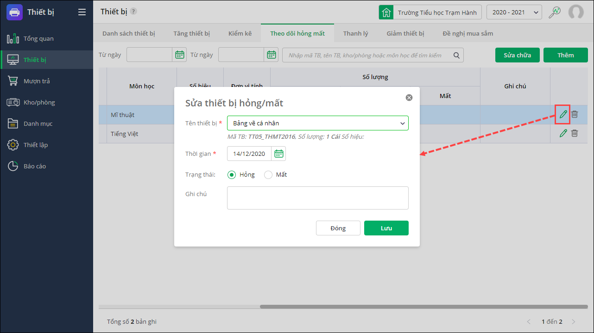Select the Hỏng radio option
This screenshot has height=333, width=594.
[x=232, y=175]
